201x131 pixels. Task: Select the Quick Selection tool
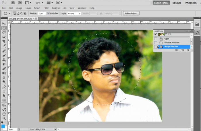point(4,37)
